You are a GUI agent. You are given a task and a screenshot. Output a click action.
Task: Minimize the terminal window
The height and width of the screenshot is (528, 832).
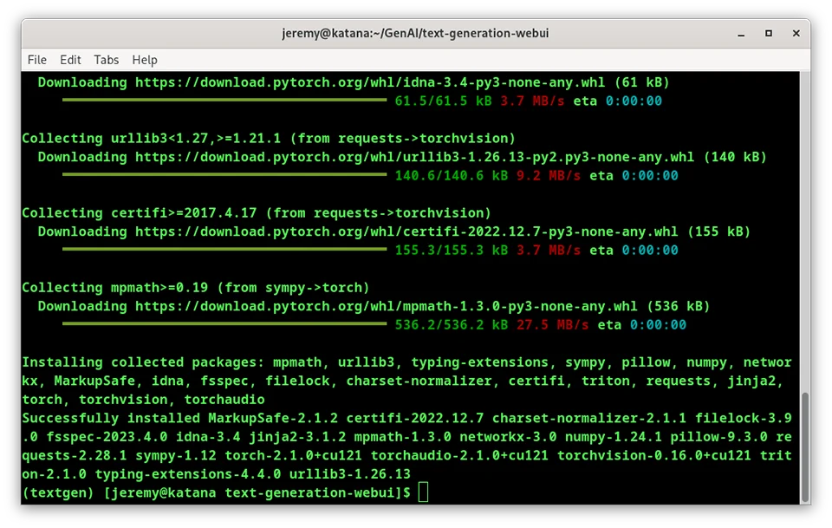click(x=741, y=34)
